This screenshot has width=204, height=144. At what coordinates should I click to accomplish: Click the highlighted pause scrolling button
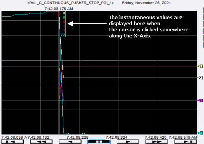pyautogui.click(x=99, y=142)
